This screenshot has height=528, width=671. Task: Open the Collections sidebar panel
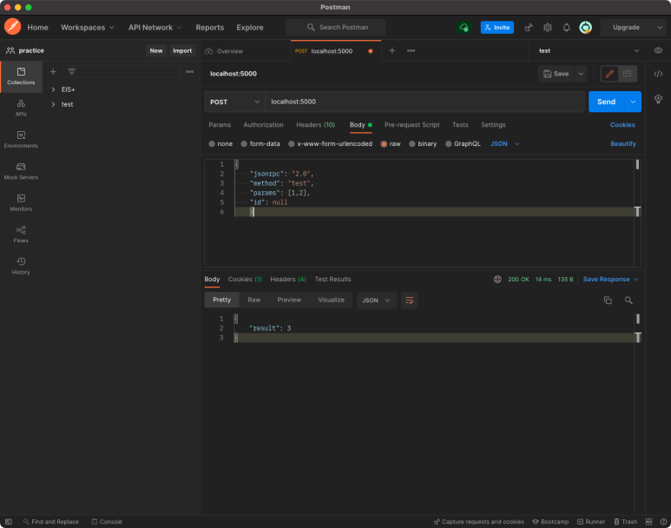click(x=21, y=76)
